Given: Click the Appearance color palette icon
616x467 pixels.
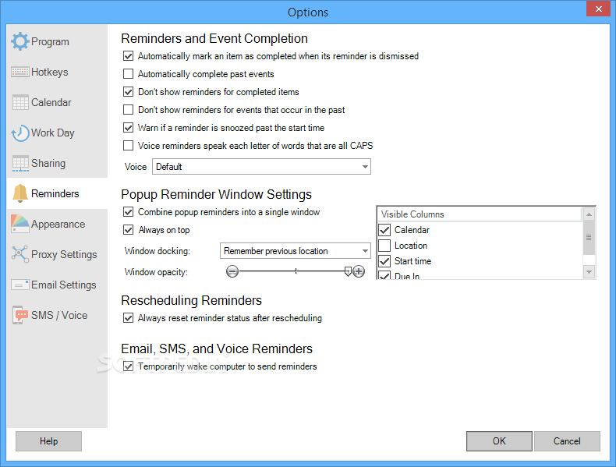Looking at the screenshot, I should tap(20, 224).
